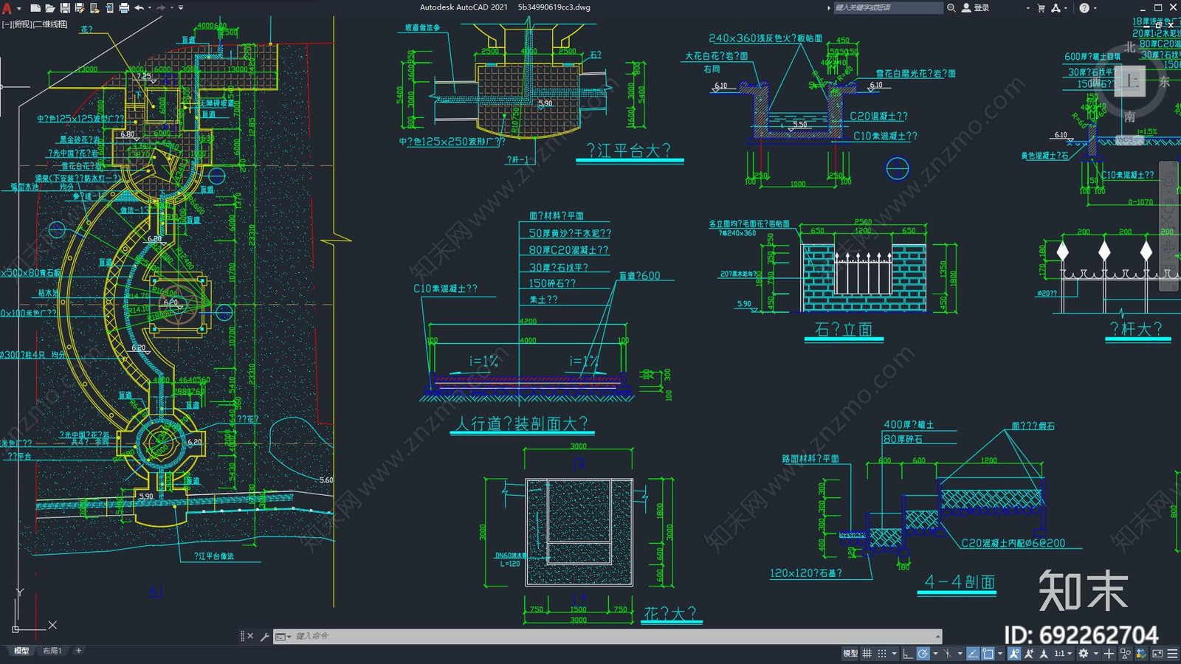The image size is (1181, 664).
Task: Open the status bar customization menu
Action: (1172, 653)
